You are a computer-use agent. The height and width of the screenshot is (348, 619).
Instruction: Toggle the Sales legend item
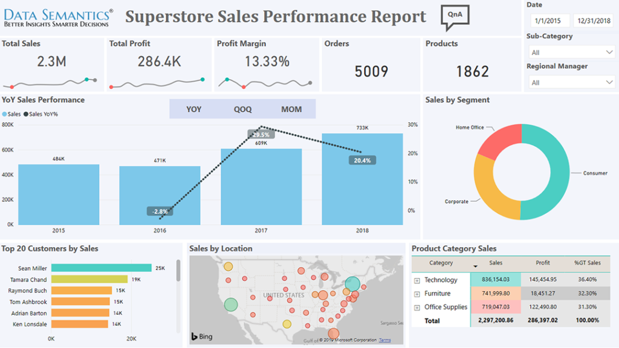[11, 114]
